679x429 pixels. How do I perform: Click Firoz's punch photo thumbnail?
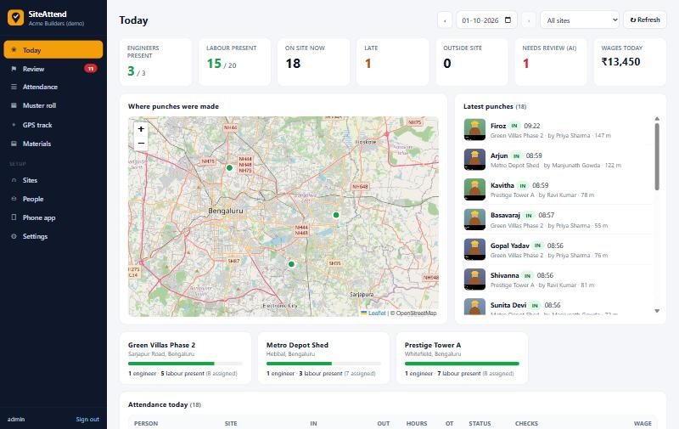pyautogui.click(x=474, y=130)
